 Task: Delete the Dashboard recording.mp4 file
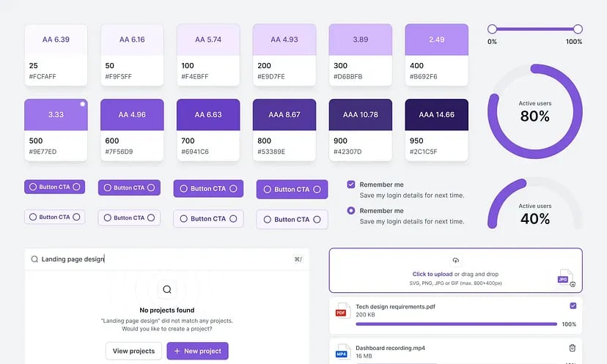pos(573,348)
